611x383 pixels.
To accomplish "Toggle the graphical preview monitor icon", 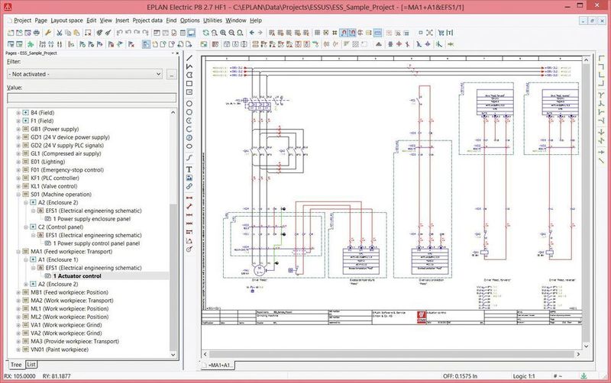I will tap(191, 33).
